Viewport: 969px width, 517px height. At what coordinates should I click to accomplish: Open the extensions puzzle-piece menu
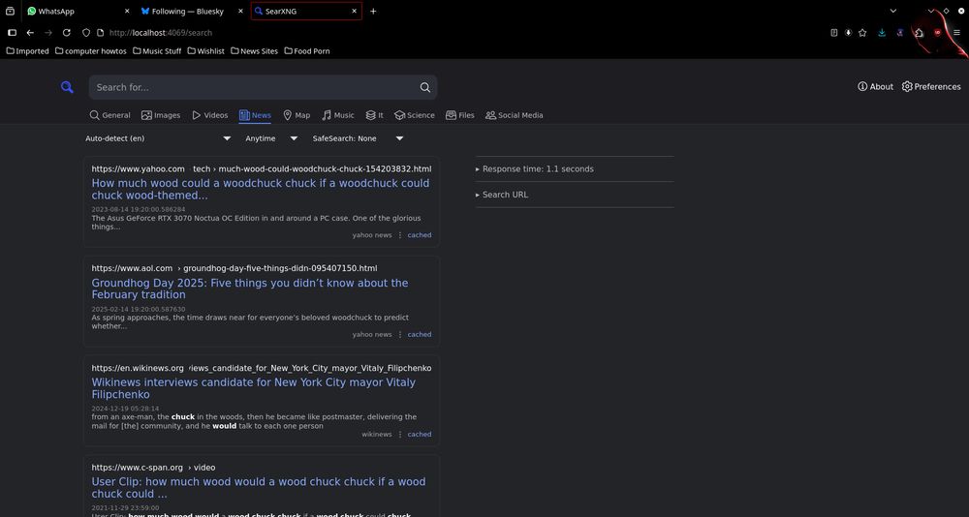click(919, 33)
